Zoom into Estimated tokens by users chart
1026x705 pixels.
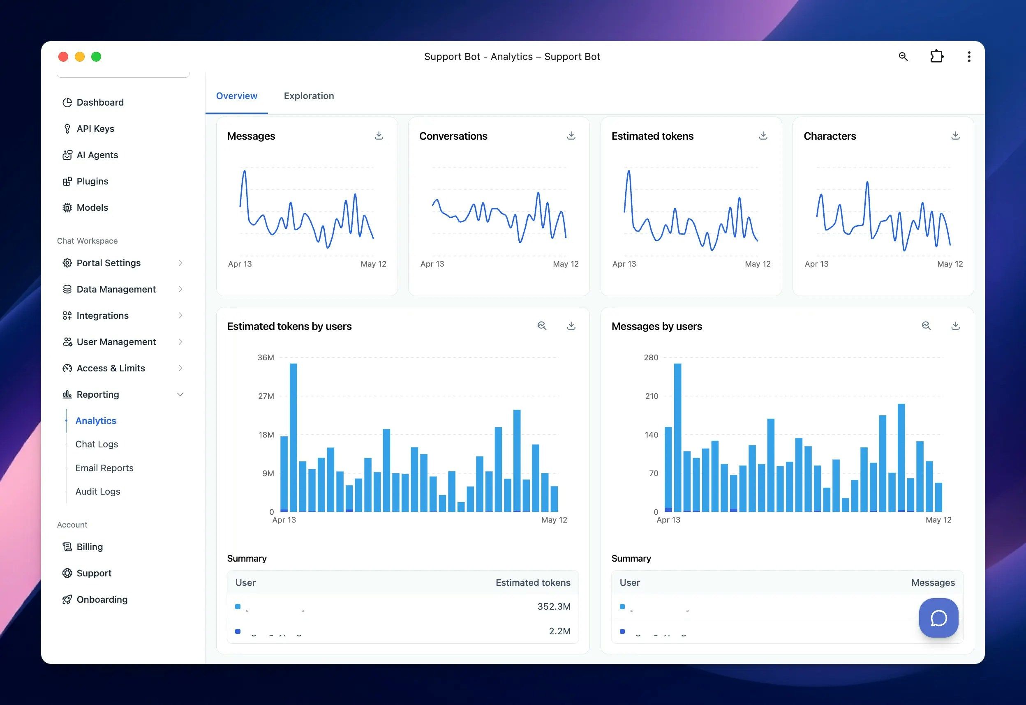click(542, 325)
